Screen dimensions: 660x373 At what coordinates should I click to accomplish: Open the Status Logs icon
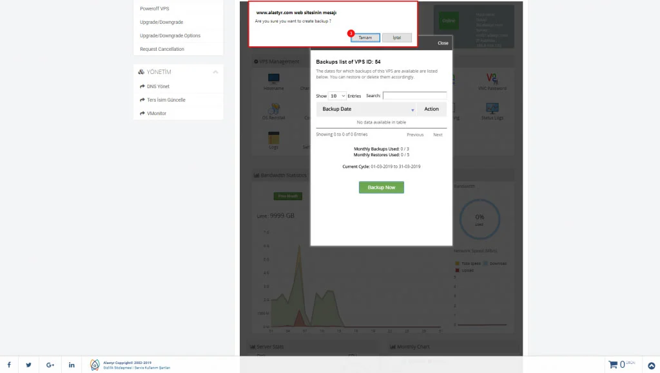(x=492, y=107)
